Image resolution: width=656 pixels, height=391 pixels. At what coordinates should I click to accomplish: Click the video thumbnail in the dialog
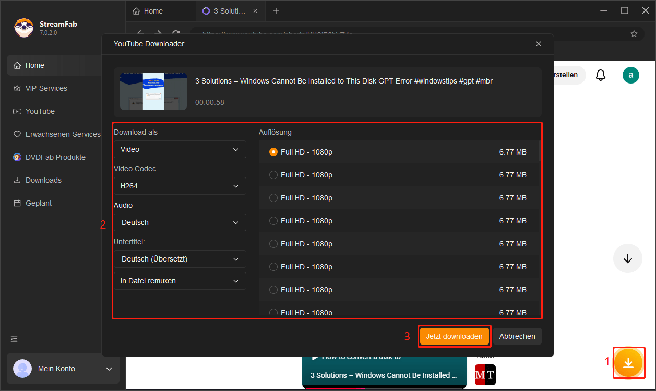pyautogui.click(x=153, y=92)
